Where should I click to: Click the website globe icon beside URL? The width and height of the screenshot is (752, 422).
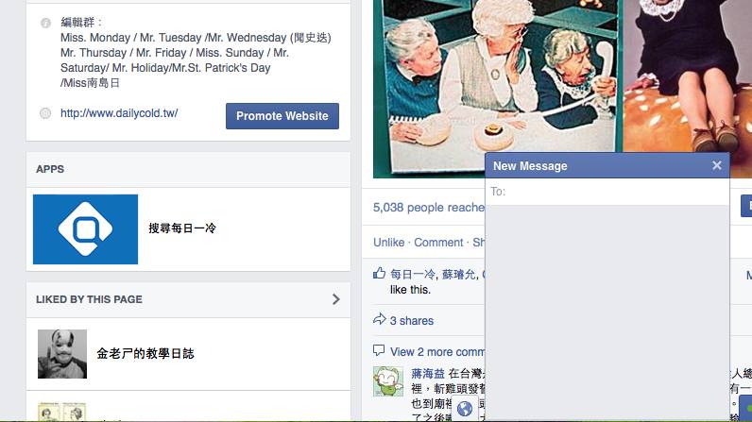[45, 113]
